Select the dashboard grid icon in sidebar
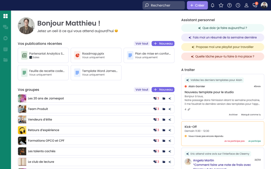Viewport: 271px width, 169px height. tap(5, 16)
